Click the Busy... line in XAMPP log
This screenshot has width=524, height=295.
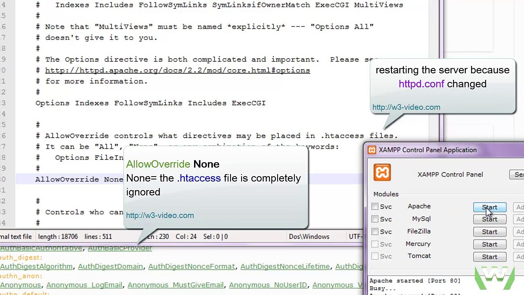click(383, 288)
